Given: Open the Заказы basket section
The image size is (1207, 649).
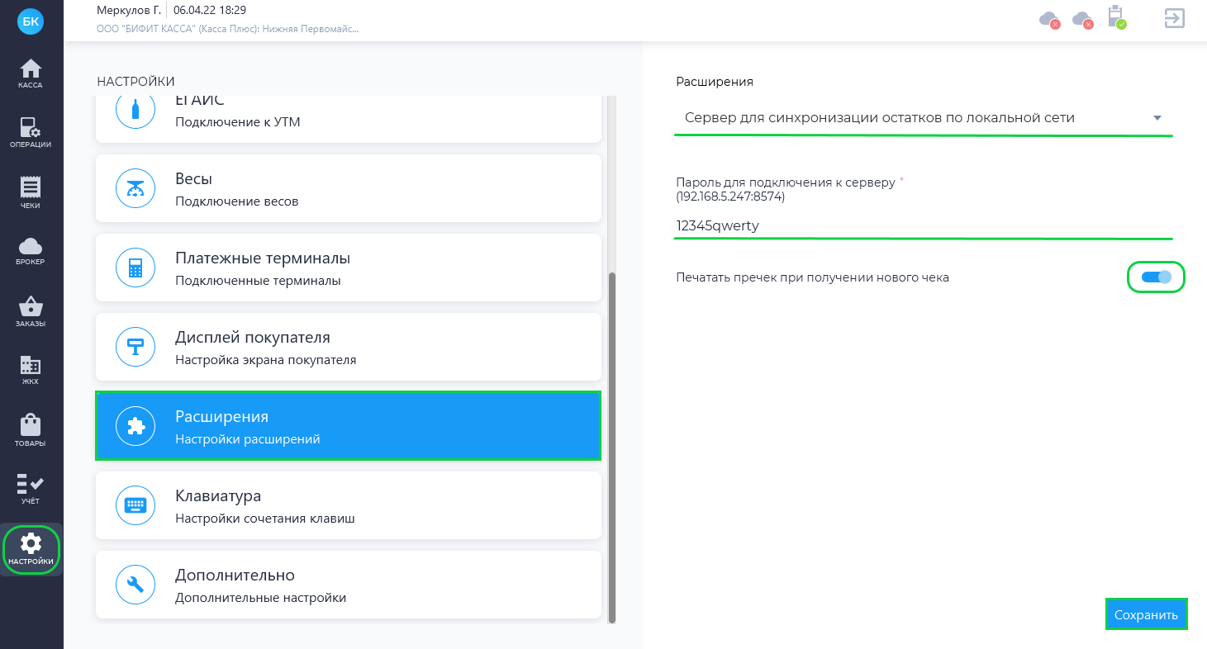Looking at the screenshot, I should click(x=31, y=311).
